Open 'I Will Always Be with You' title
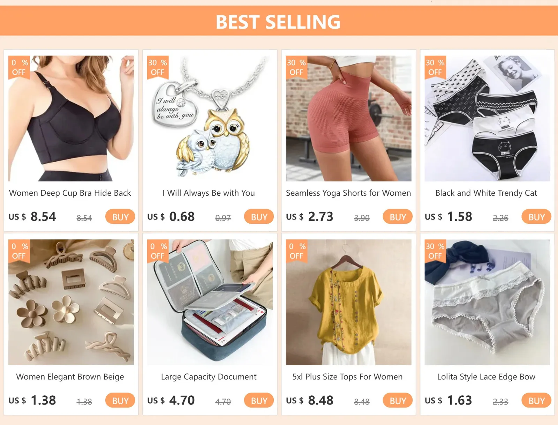This screenshot has height=425, width=558. click(x=209, y=193)
